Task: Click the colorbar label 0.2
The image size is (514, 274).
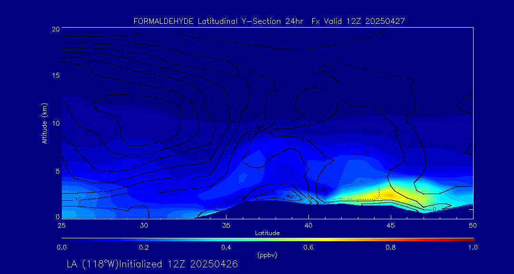Action: coord(144,247)
